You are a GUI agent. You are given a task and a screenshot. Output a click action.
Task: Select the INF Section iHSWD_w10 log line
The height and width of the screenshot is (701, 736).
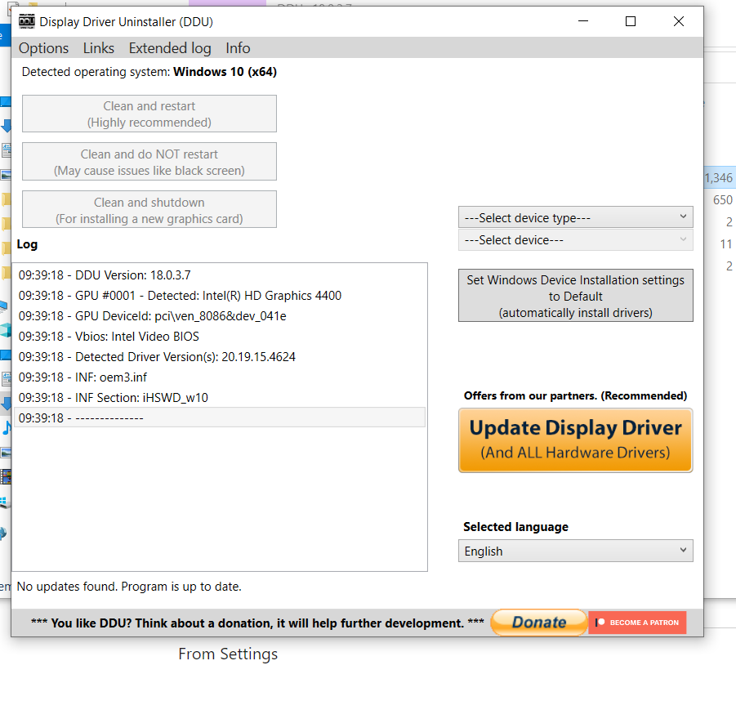220,398
